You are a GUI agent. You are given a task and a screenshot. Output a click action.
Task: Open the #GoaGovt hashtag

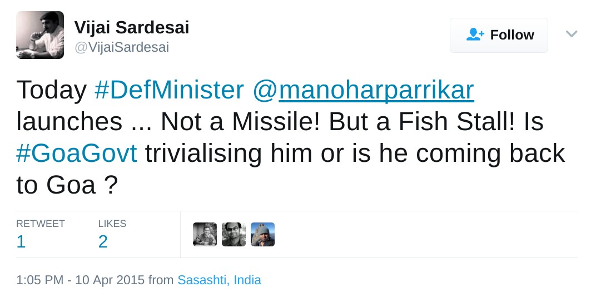click(x=77, y=154)
